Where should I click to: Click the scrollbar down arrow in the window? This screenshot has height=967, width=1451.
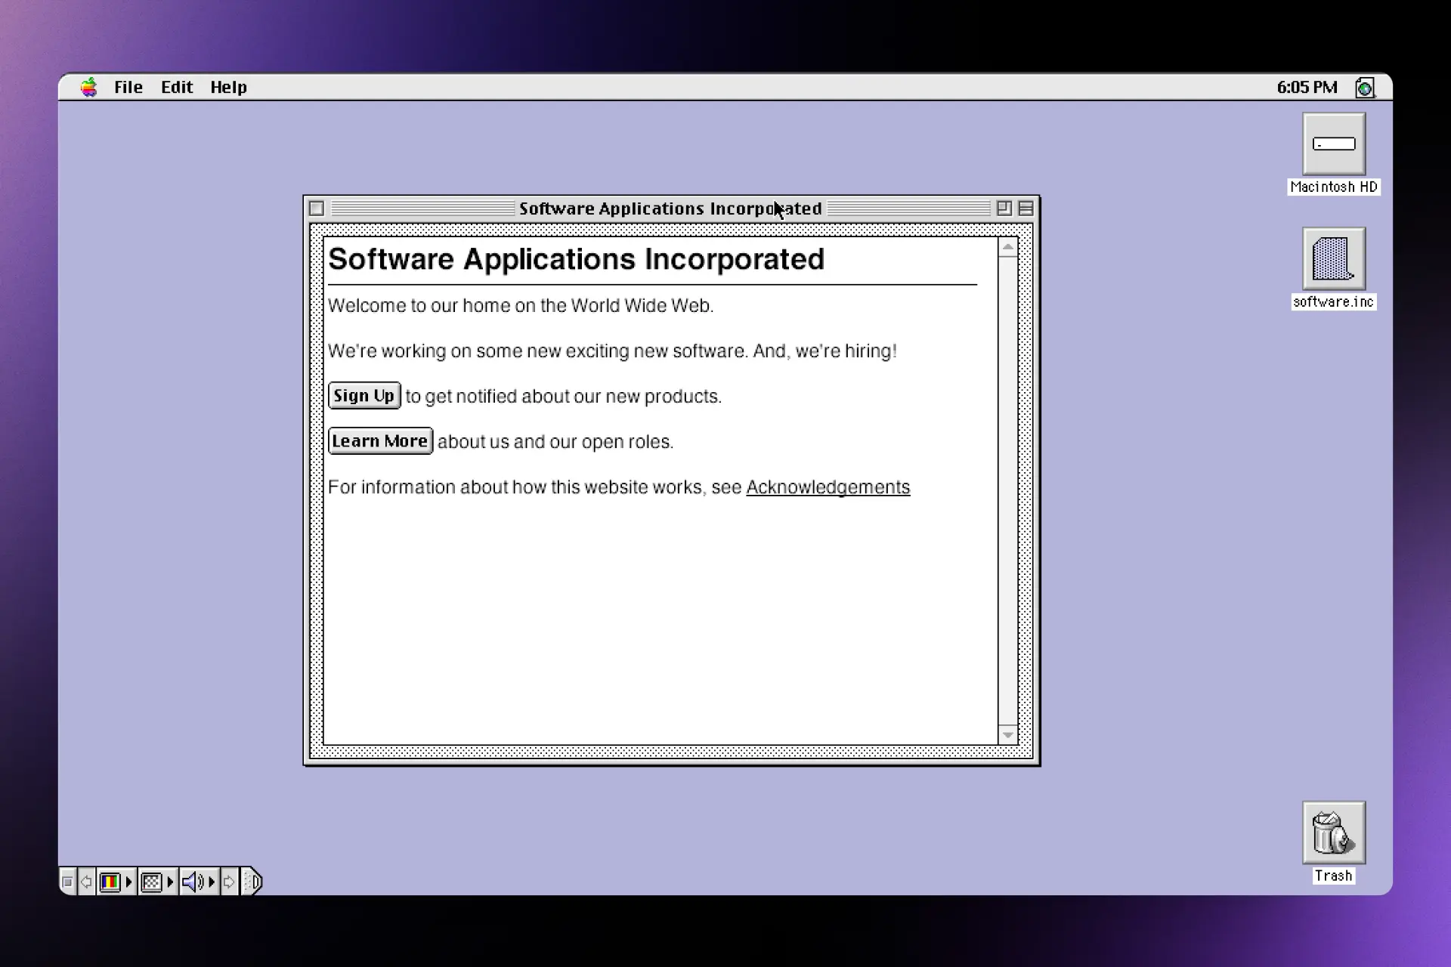pyautogui.click(x=1007, y=735)
